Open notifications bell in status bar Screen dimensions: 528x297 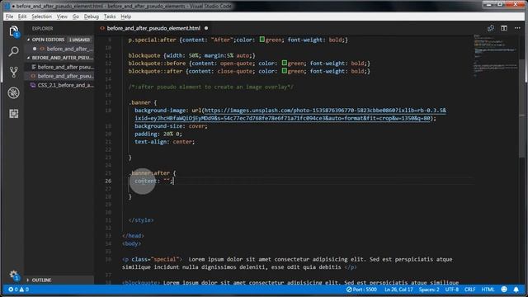tap(516, 290)
